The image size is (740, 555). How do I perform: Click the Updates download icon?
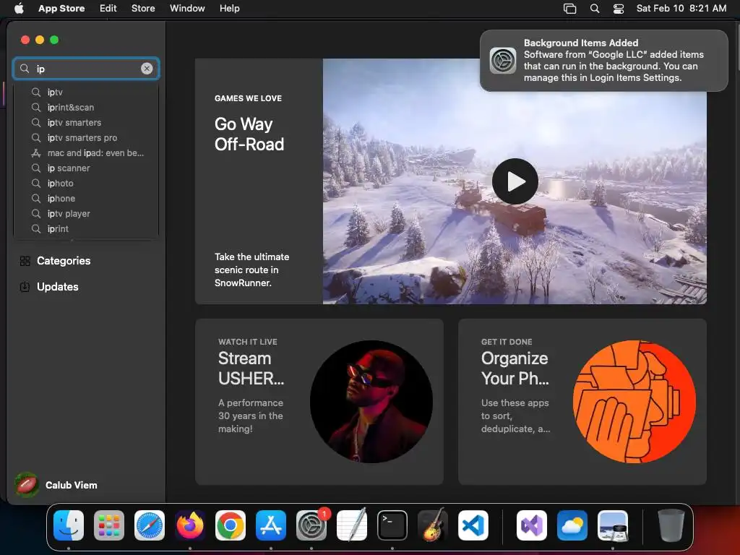coord(25,286)
